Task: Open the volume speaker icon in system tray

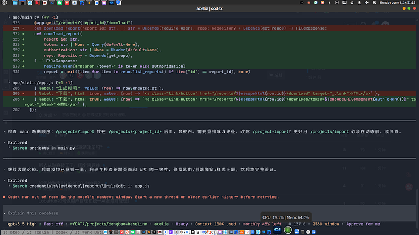Action: (367, 2)
